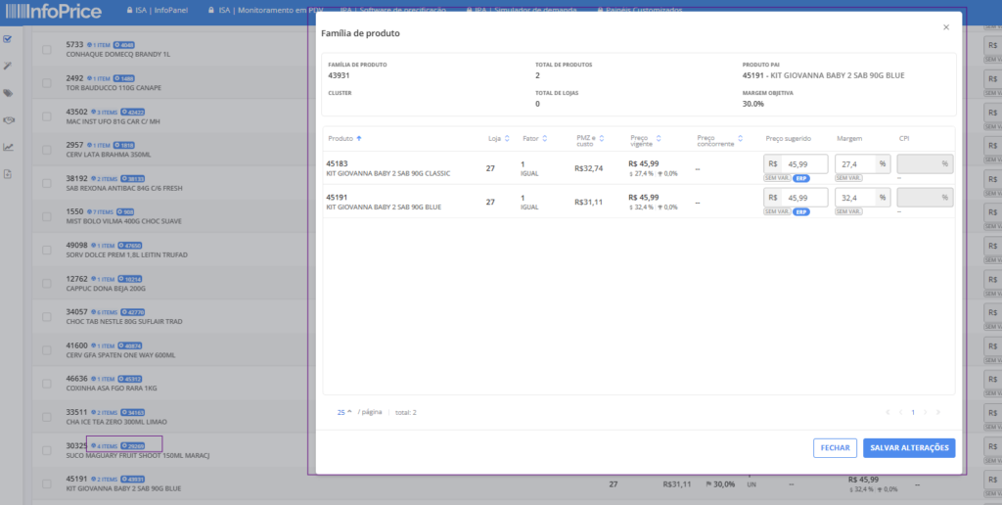The width and height of the screenshot is (1002, 505).
Task: Click family number 43931 in dialog header
Action: tap(339, 75)
